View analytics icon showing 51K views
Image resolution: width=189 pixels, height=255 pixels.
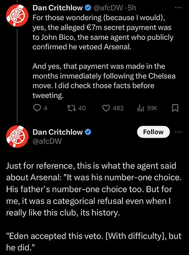point(140,108)
